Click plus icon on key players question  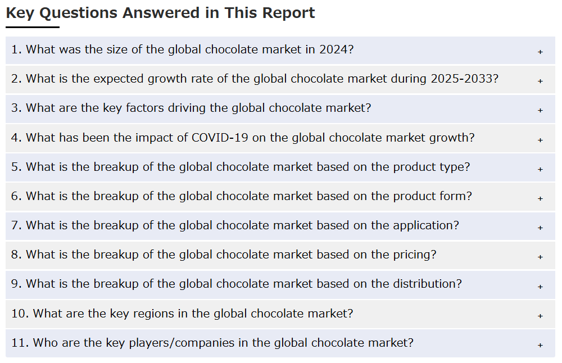point(540,345)
